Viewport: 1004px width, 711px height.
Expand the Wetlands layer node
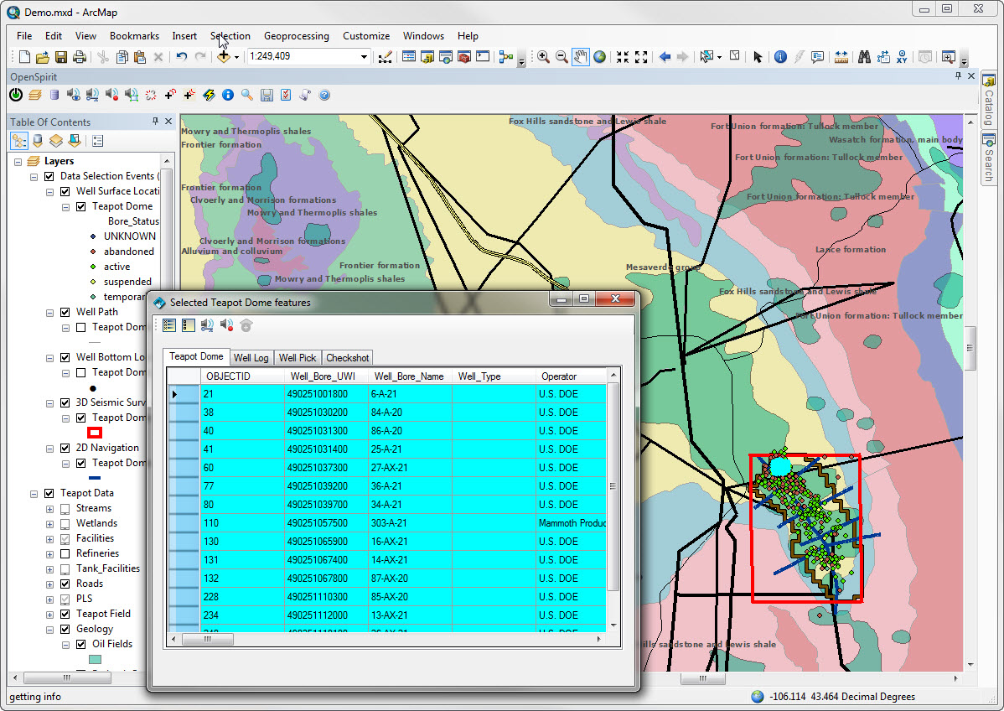pos(49,523)
